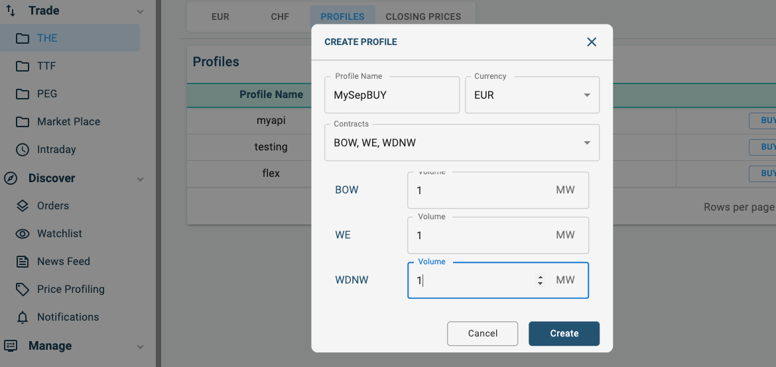The image size is (776, 367).
Task: Open Orders layers icon
Action: [x=23, y=206]
